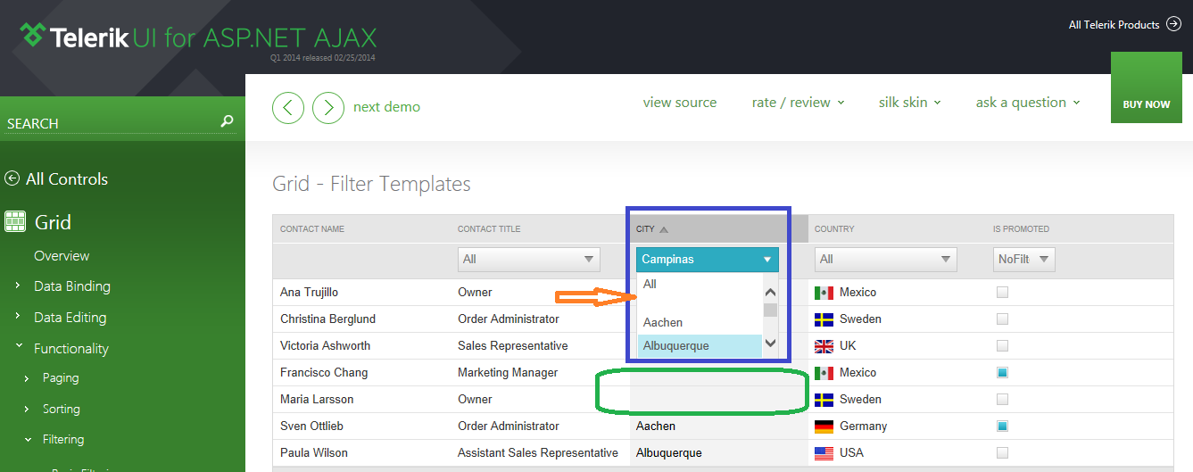Image resolution: width=1193 pixels, height=472 pixels.
Task: Click the Country column header
Action: (x=834, y=229)
